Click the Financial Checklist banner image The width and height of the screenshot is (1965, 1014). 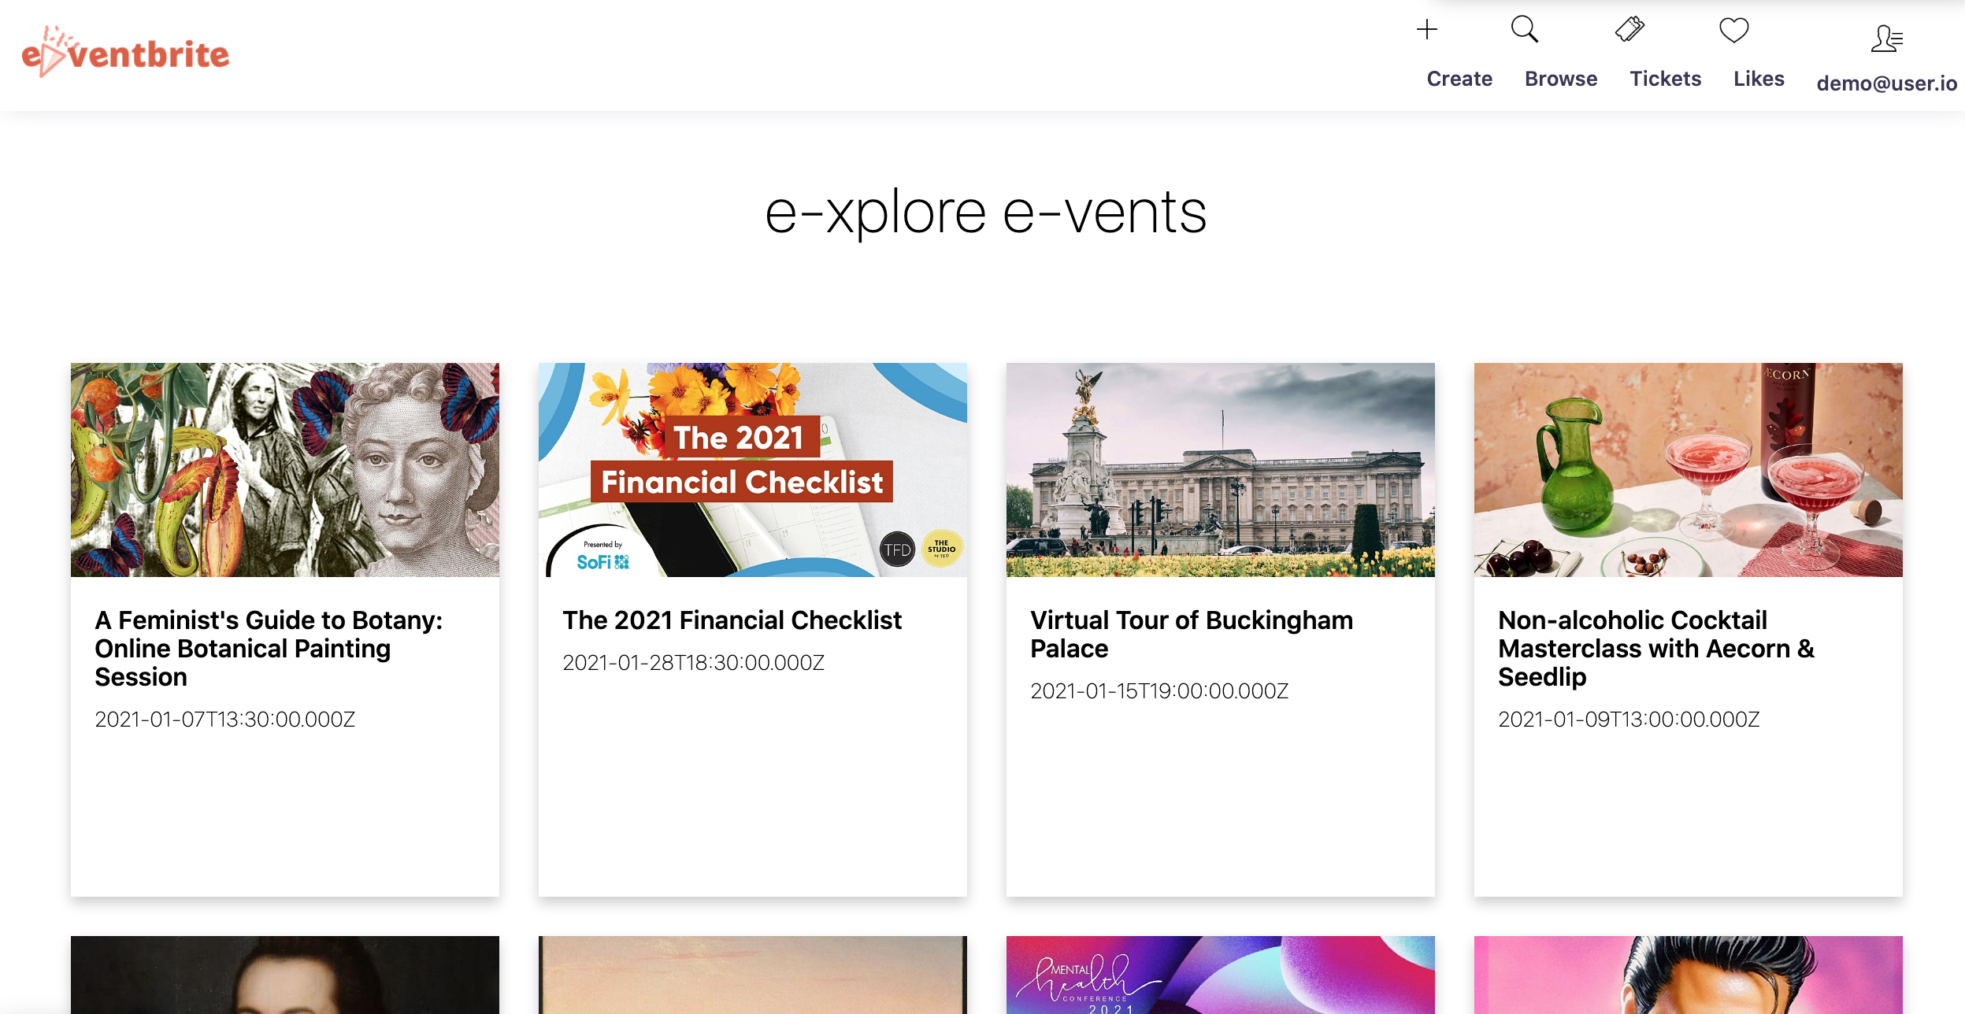pos(752,469)
